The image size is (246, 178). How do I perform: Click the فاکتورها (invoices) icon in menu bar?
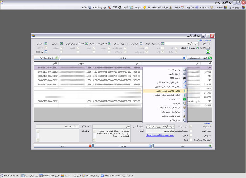[197, 7]
